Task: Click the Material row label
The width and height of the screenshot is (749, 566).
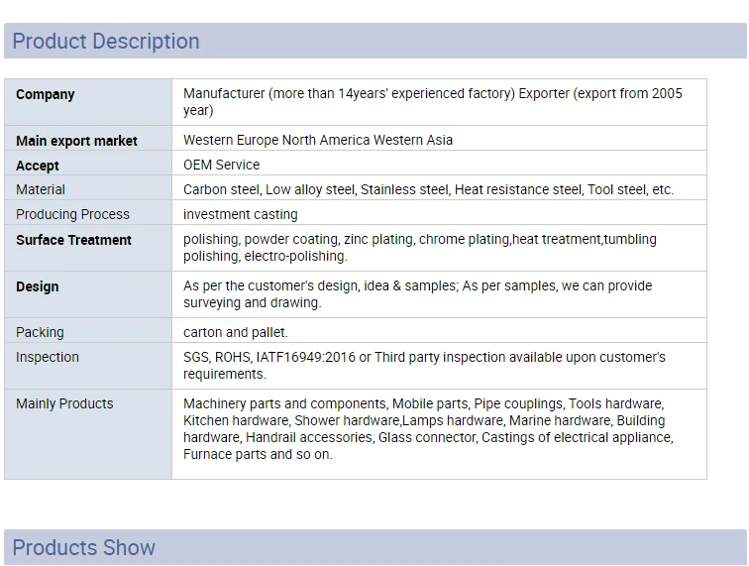Action: (x=41, y=189)
